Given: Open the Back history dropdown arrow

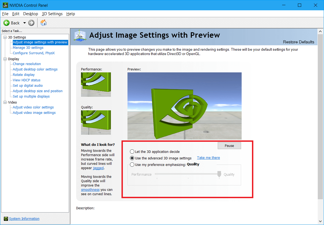Looking at the screenshot, I should coord(24,23).
